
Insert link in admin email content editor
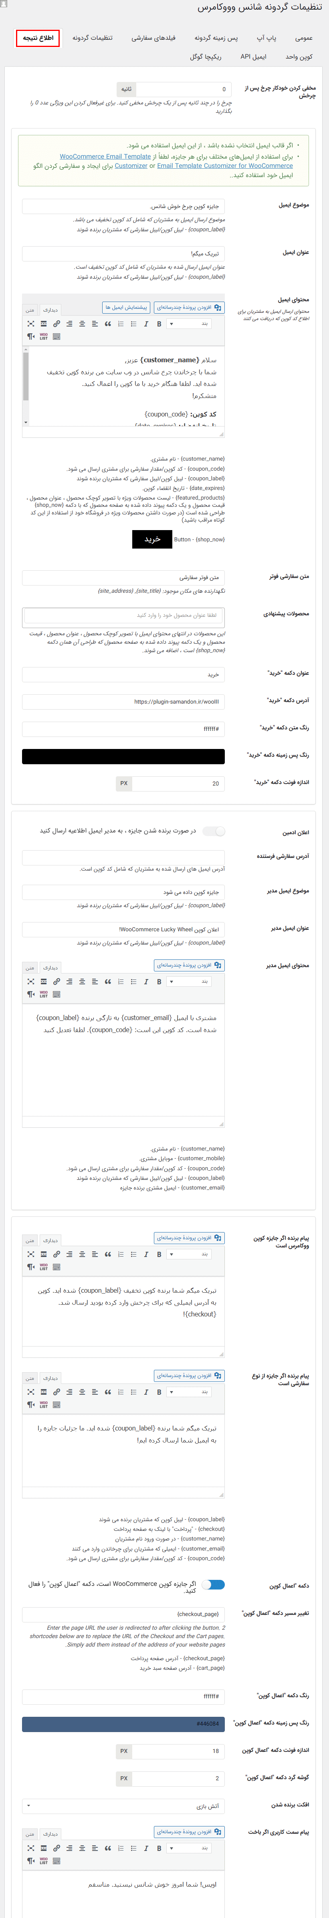pyautogui.click(x=57, y=981)
